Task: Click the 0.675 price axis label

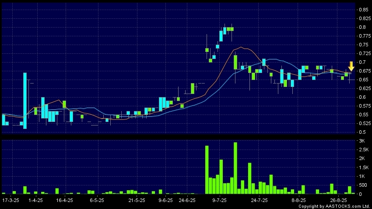Action: tap(365, 71)
